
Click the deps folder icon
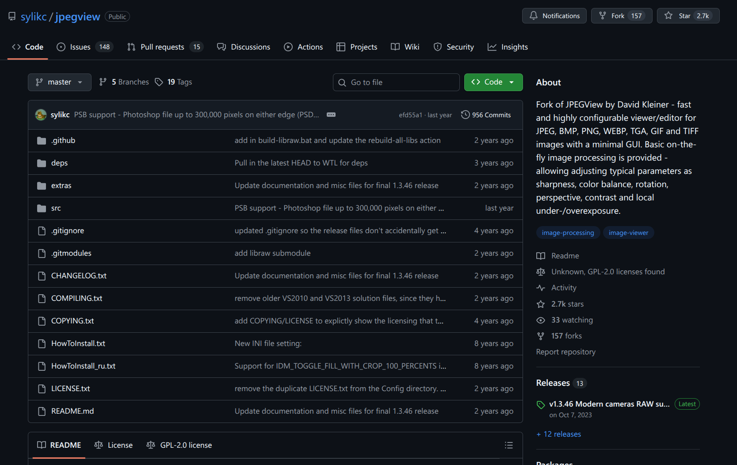pos(42,163)
